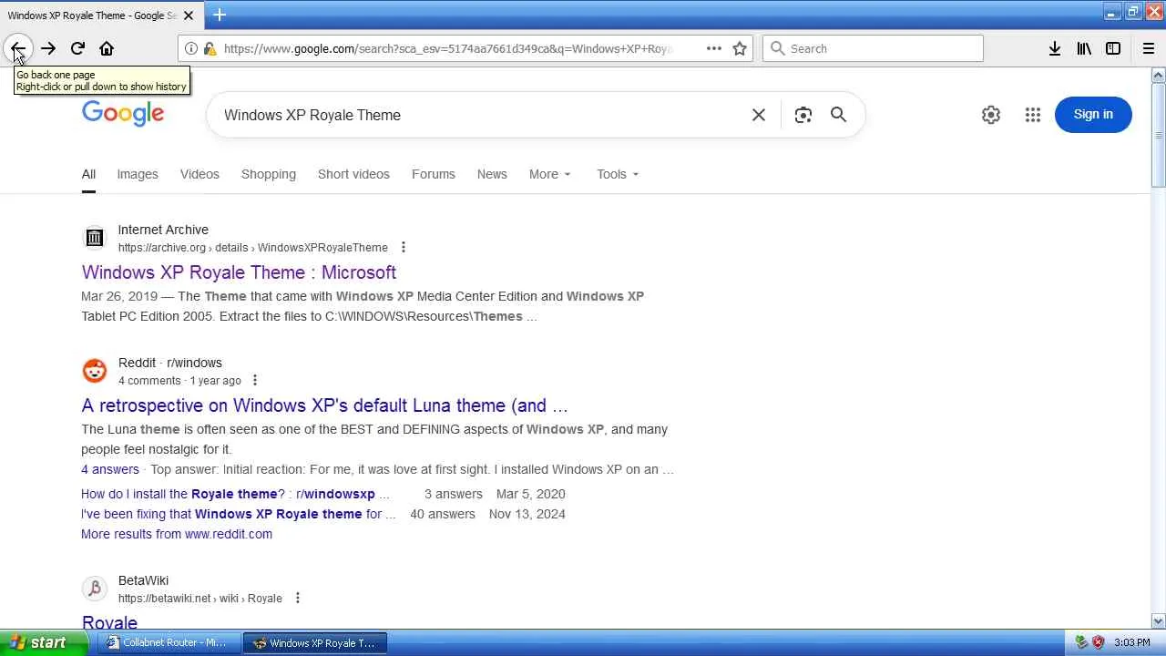Screen dimensions: 1166x656
Task: Open More results from www.reddit.com
Action: [x=177, y=534]
